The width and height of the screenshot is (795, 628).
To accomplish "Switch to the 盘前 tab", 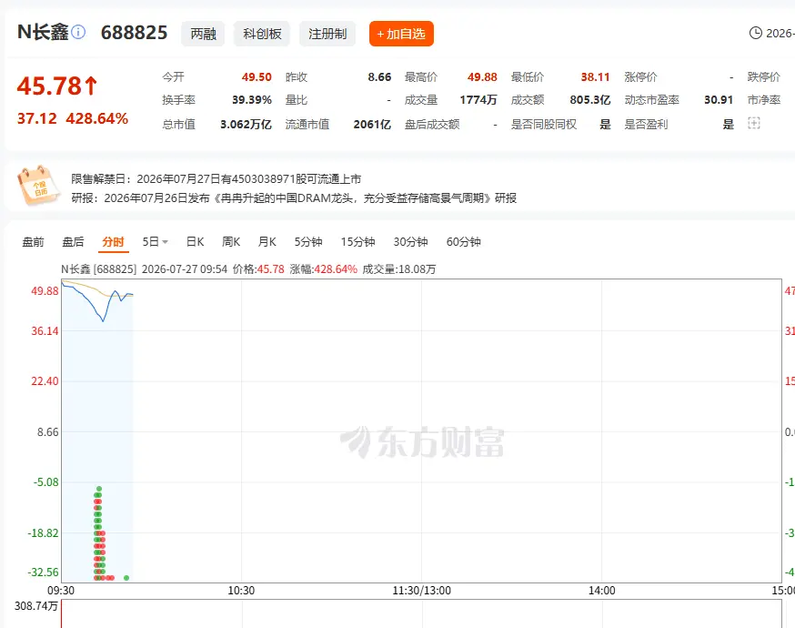I will [x=33, y=242].
